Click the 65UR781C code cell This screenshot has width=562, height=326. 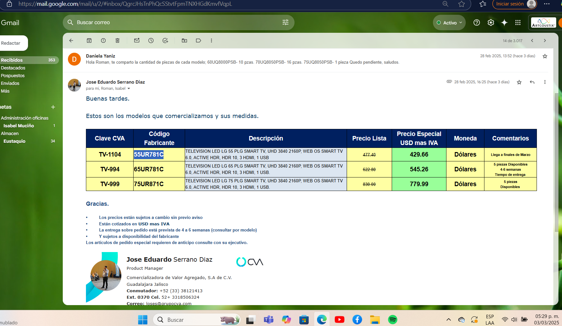pyautogui.click(x=159, y=169)
